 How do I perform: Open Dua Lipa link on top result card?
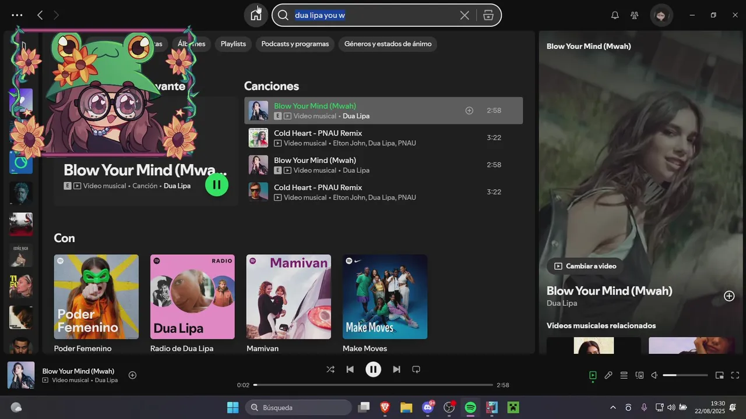click(177, 186)
